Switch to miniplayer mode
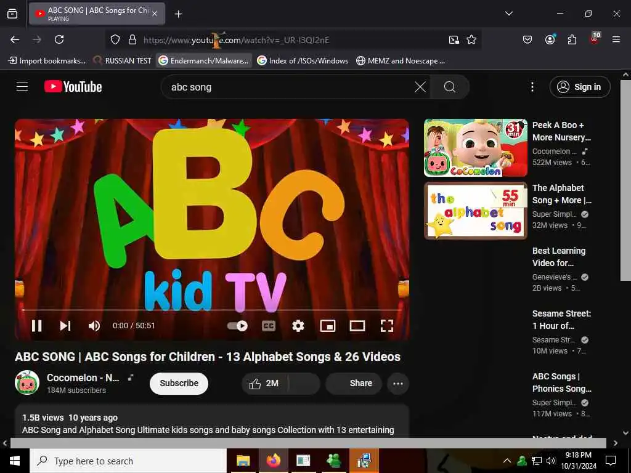Image resolution: width=631 pixels, height=473 pixels. (328, 326)
